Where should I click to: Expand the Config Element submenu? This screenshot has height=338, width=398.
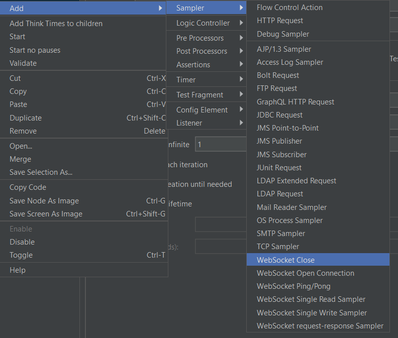click(x=202, y=110)
